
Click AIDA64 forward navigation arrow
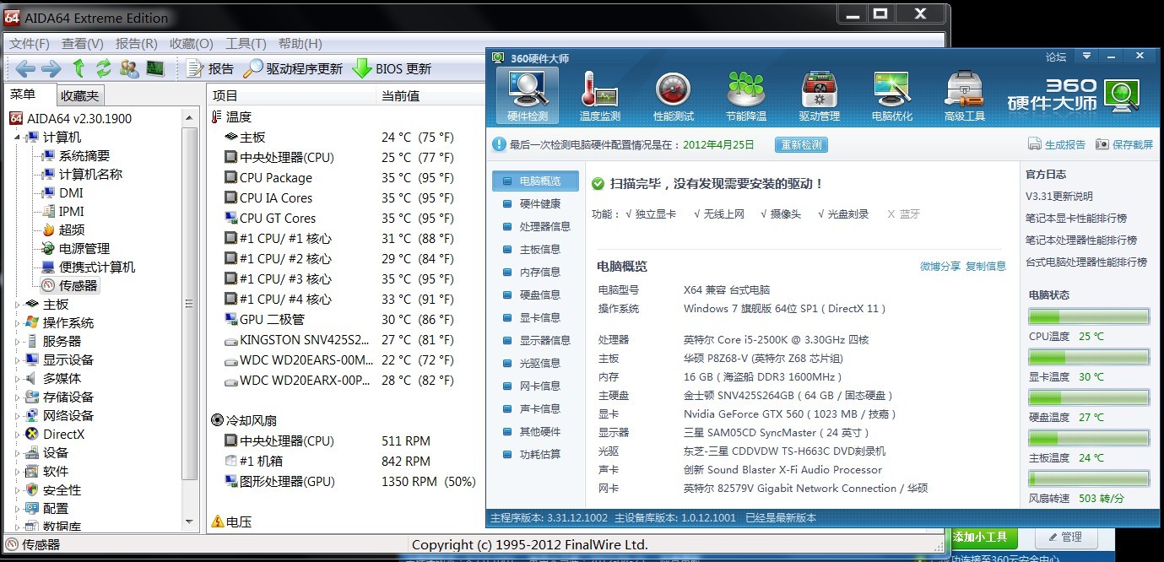[x=51, y=68]
